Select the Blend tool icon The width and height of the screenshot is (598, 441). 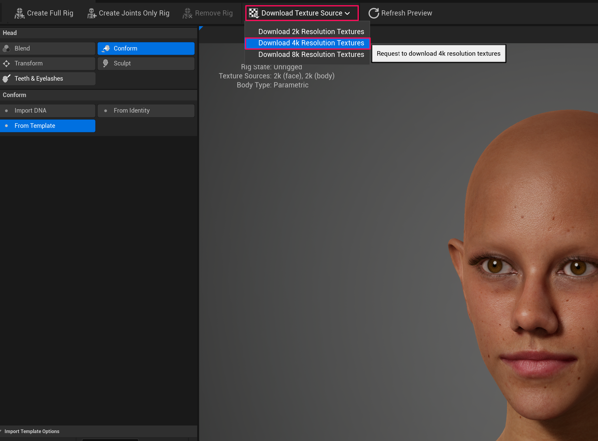tap(6, 48)
